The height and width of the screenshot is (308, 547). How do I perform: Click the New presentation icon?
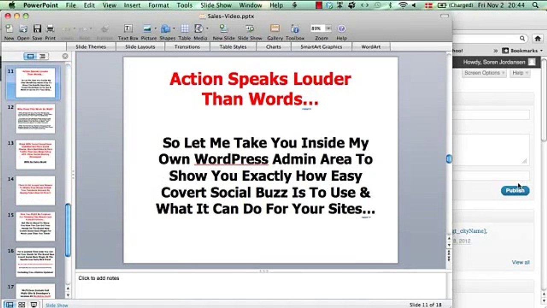(9, 29)
